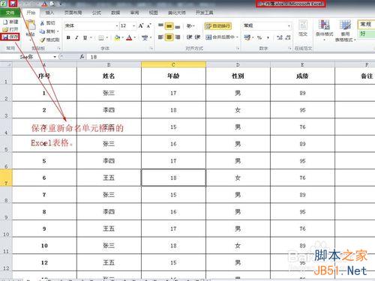Toggle the highlighted Center alignment button

169,37
